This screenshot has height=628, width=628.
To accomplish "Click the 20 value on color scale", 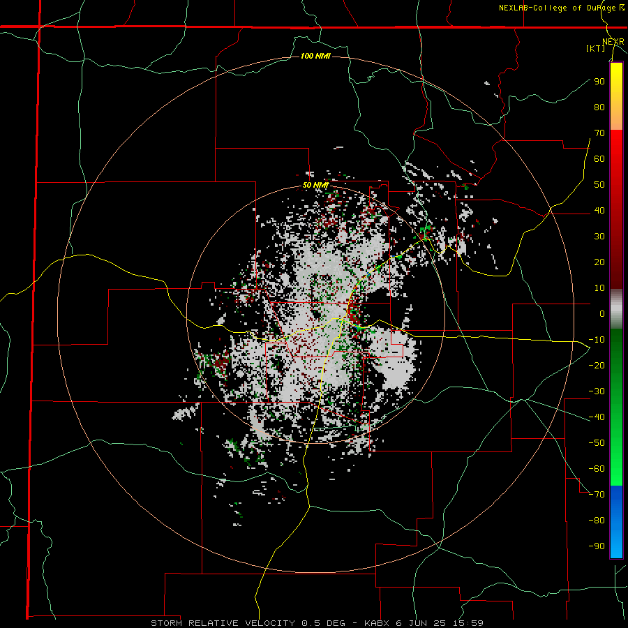I will click(599, 262).
